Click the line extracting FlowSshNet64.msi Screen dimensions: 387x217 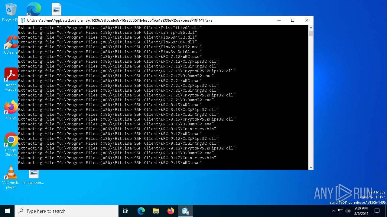(x=110, y=52)
